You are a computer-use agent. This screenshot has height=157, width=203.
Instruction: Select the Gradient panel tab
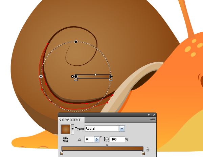click(71, 120)
